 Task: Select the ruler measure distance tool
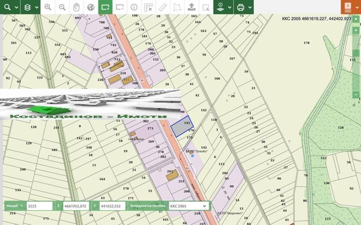[163, 7]
